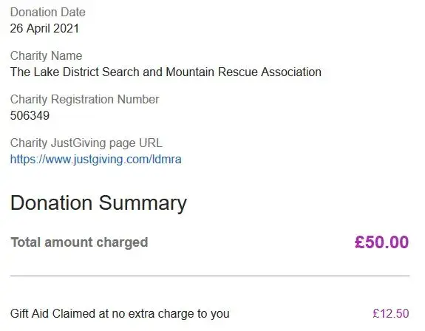Click the horizontal divider line under total
The height and width of the screenshot is (331, 425).
coord(210,276)
